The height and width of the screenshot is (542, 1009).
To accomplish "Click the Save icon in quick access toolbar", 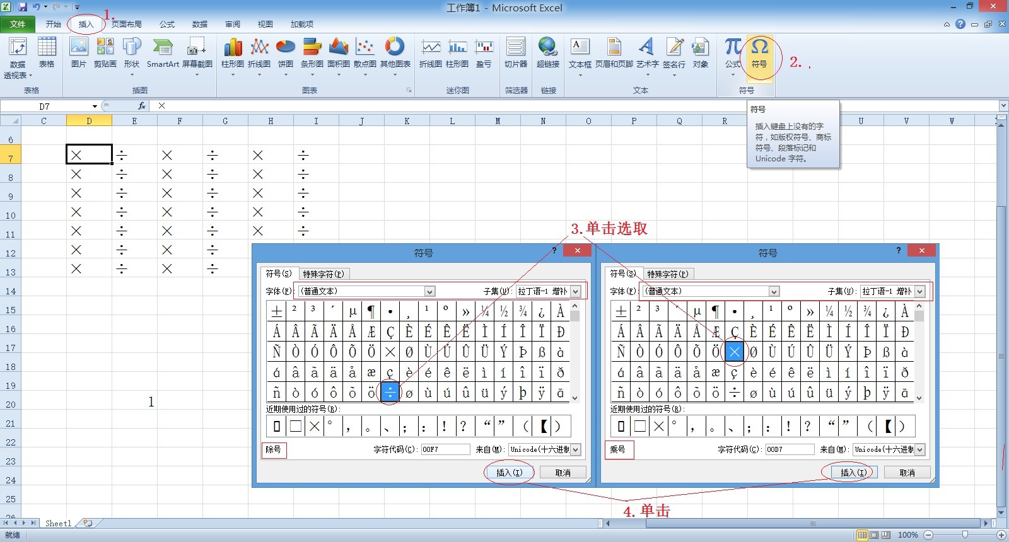I will coord(23,7).
